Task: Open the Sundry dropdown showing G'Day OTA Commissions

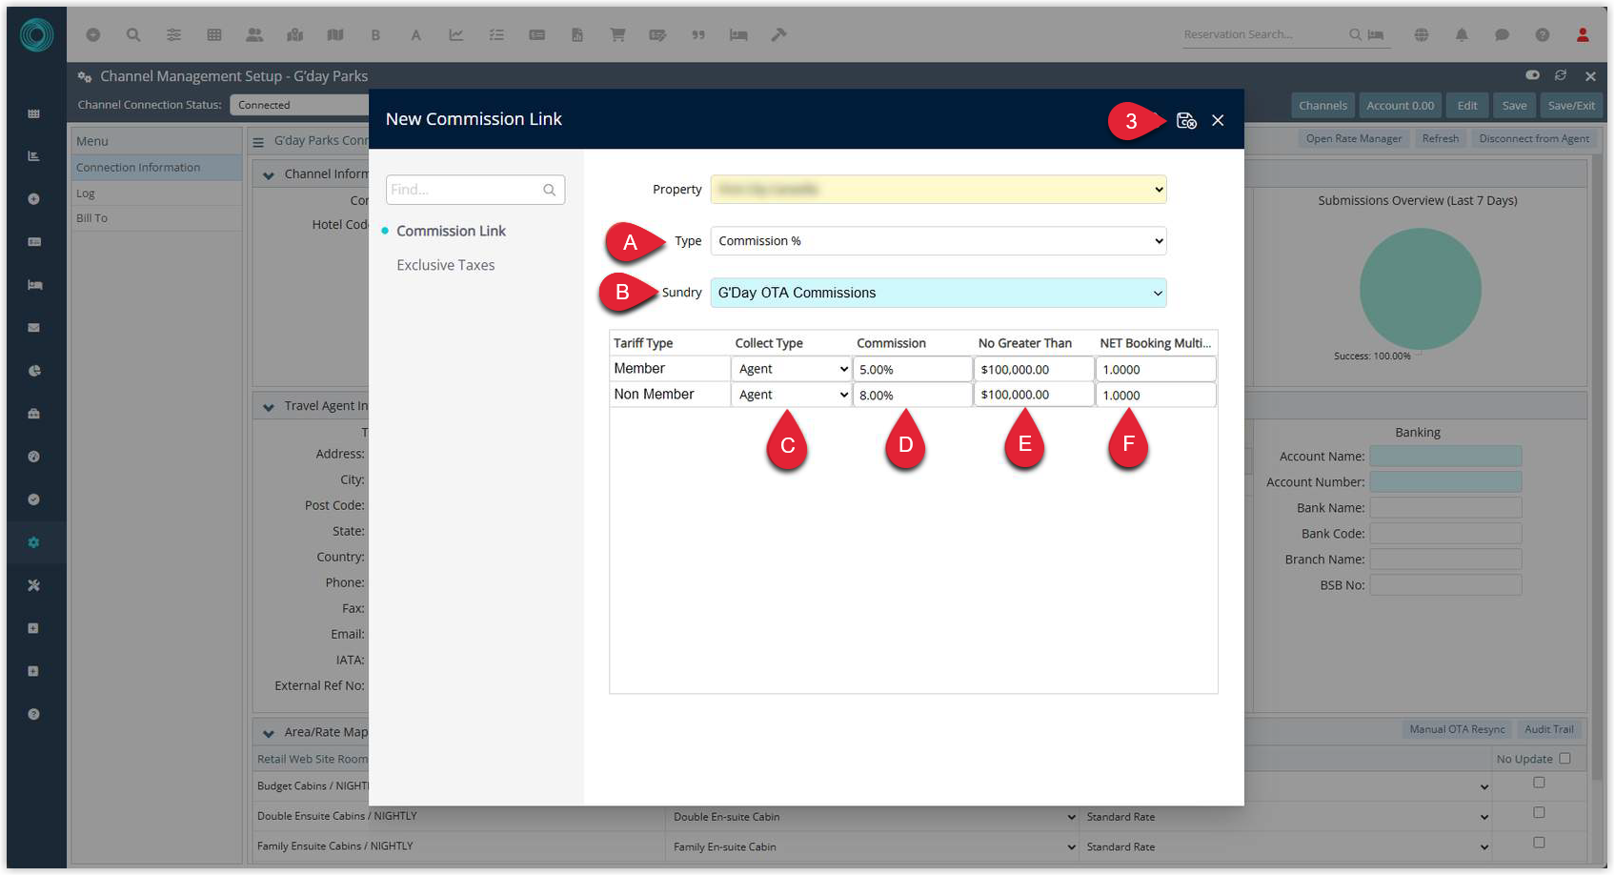Action: click(x=939, y=293)
